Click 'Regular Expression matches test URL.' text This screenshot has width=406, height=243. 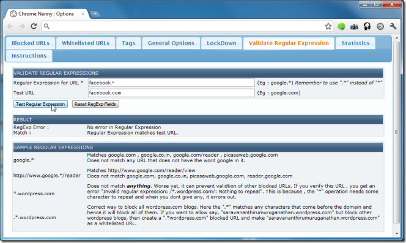coord(132,133)
